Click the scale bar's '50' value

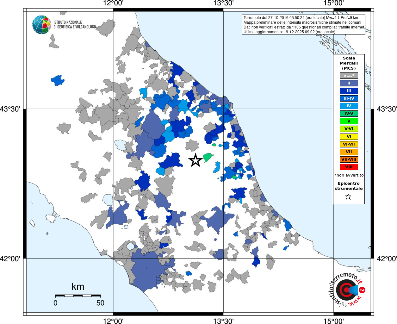pos(100,303)
